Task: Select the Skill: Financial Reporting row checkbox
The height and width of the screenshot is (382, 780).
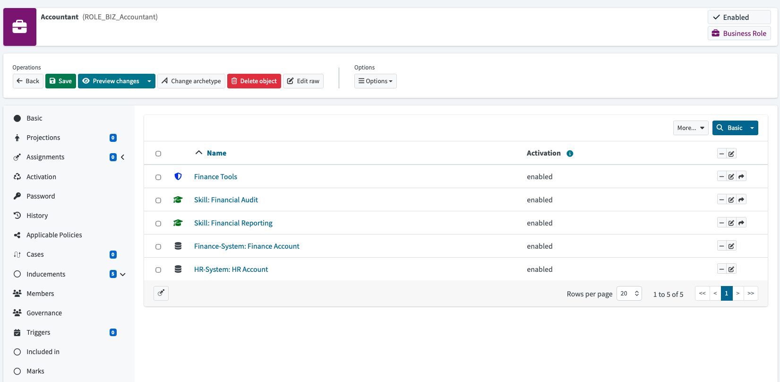Action: pos(158,224)
